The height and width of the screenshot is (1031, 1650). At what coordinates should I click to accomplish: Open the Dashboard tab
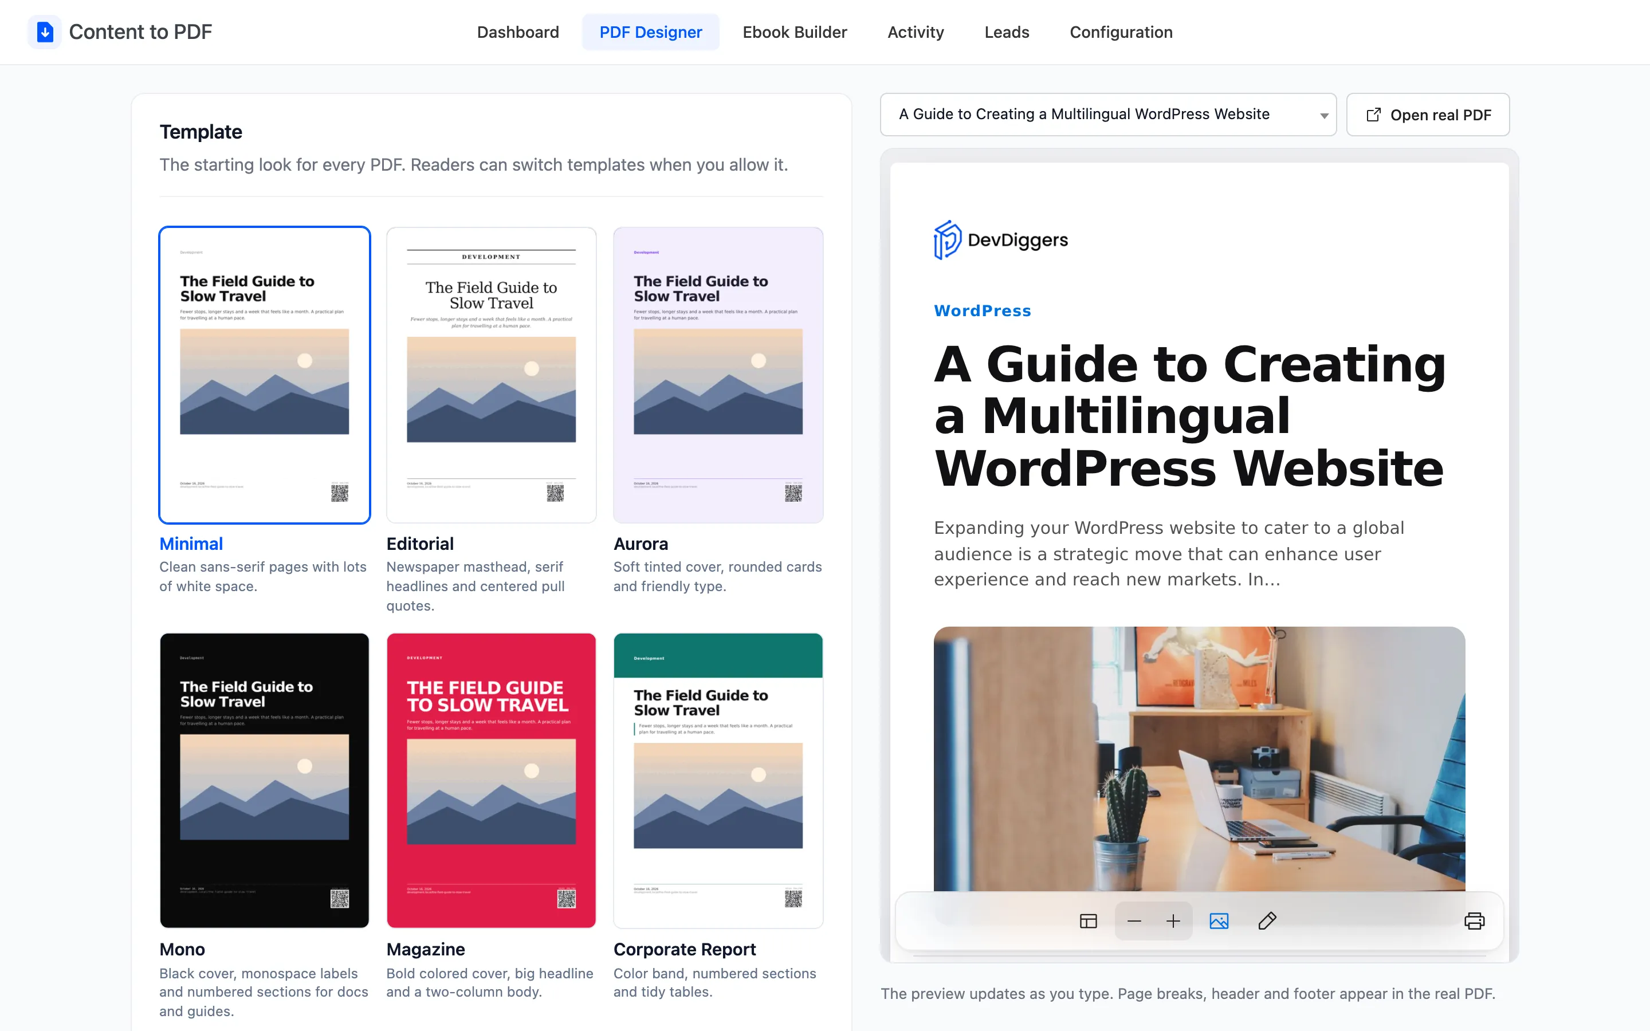517,32
